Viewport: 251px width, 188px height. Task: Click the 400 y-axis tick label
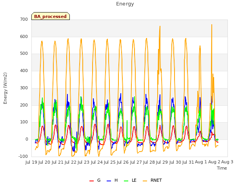(24, 71)
